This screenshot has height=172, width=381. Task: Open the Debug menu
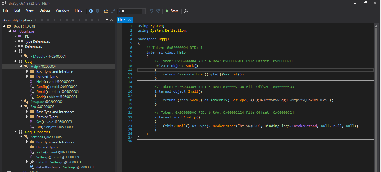pyautogui.click(x=45, y=10)
